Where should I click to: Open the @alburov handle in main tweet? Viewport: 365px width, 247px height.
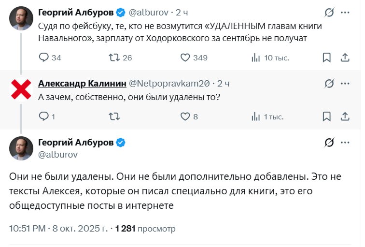pyautogui.click(x=57, y=155)
